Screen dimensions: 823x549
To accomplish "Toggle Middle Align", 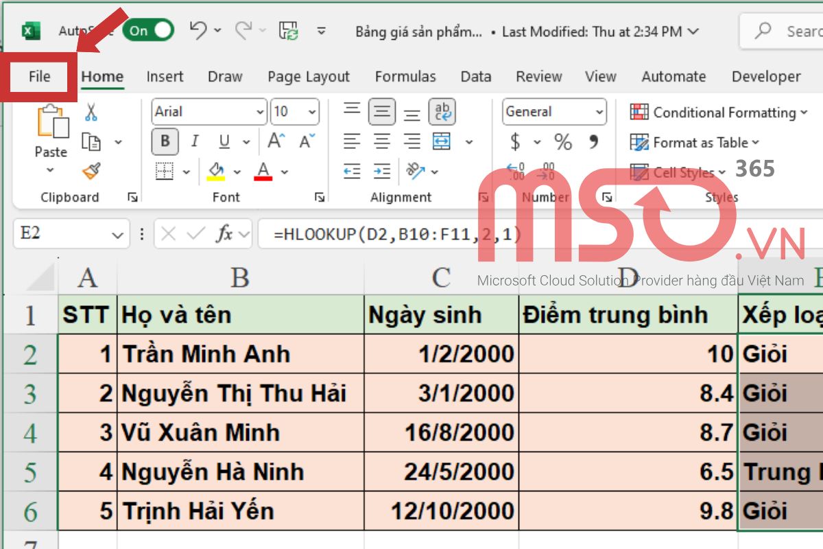I will [x=382, y=112].
